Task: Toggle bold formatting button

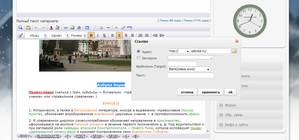Action: click(91, 36)
